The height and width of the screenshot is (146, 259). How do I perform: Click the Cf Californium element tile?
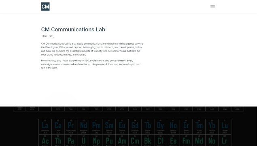(161, 140)
